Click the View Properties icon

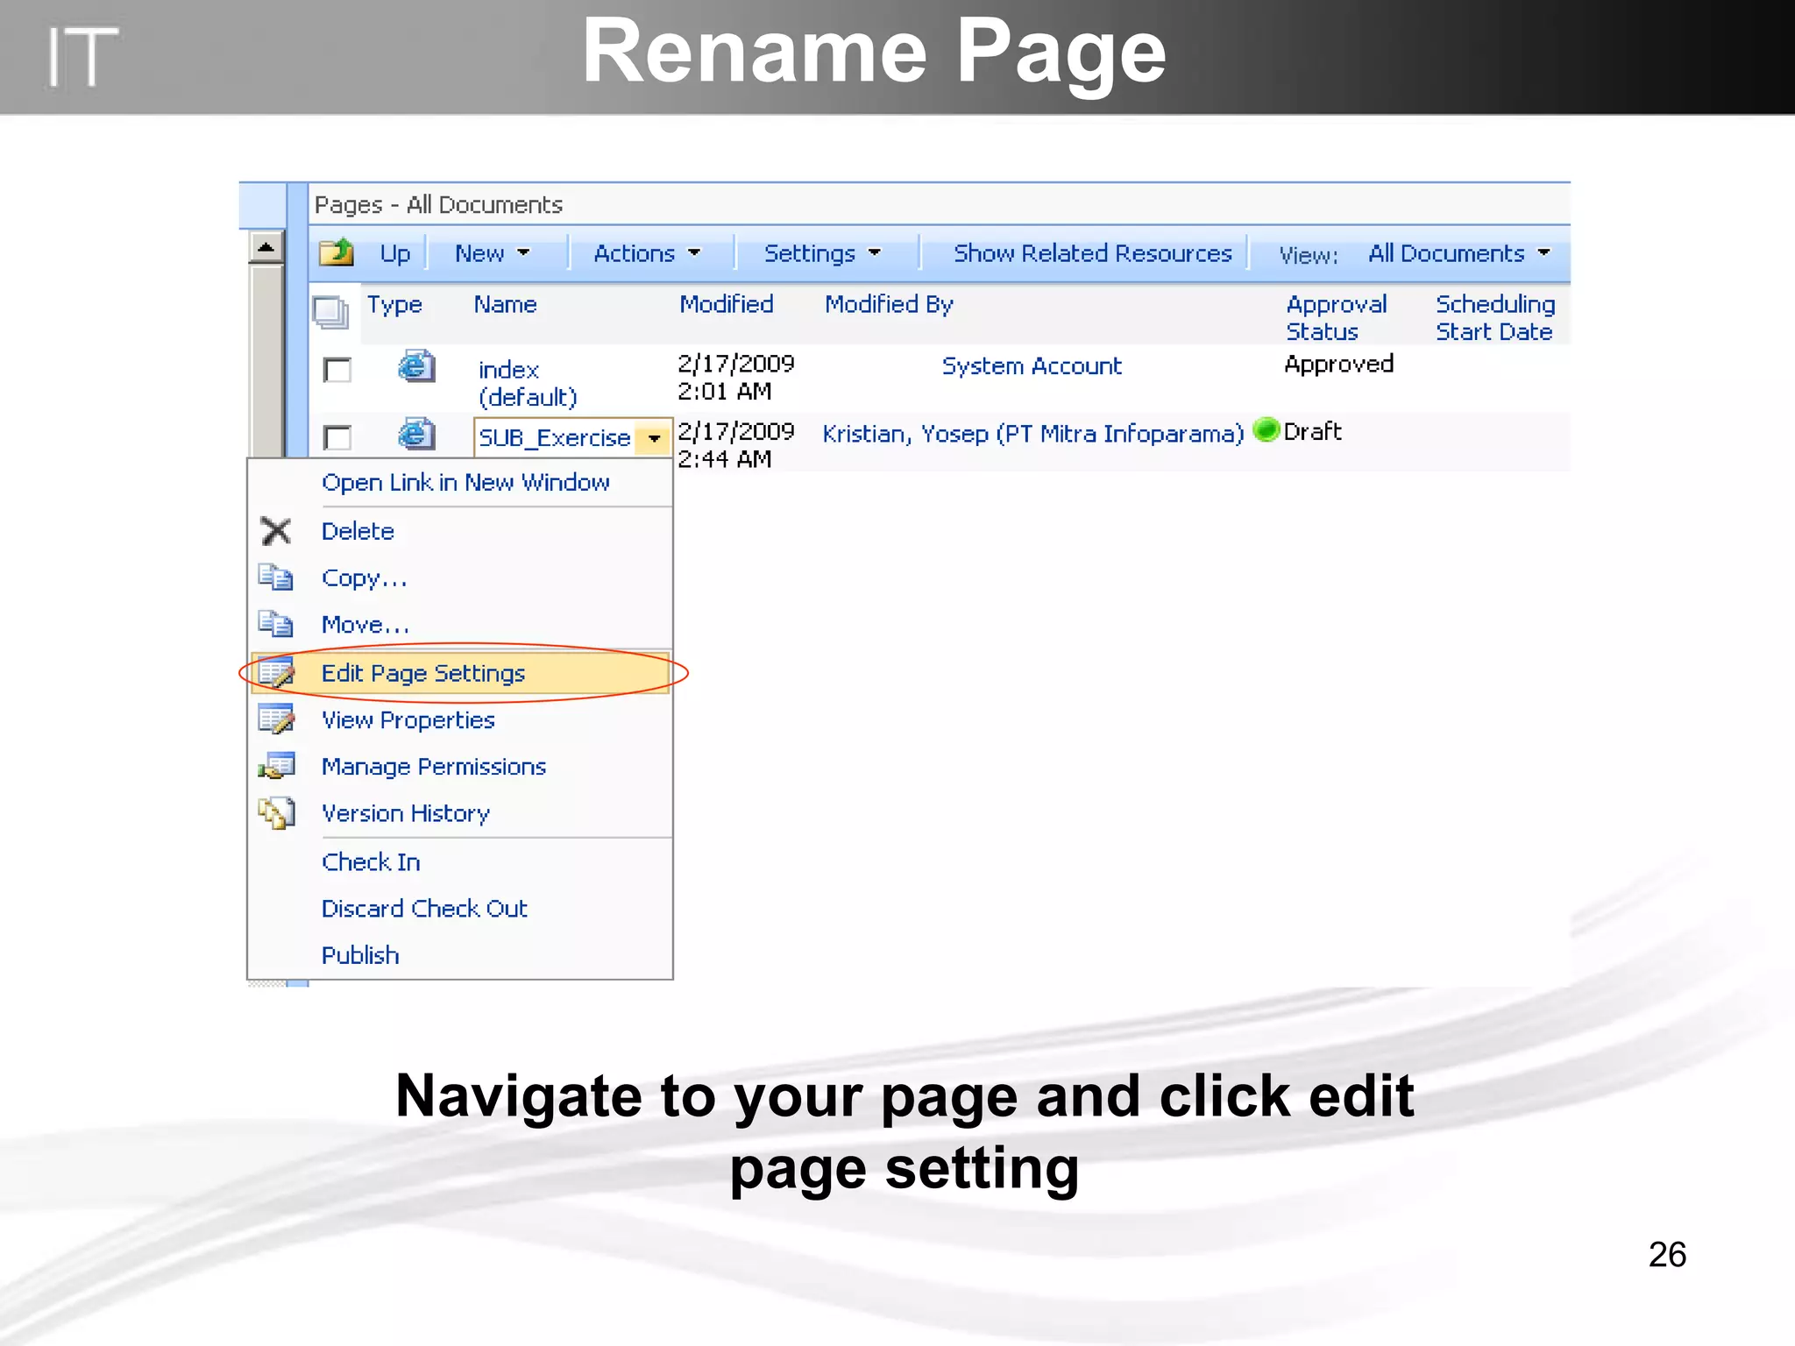(276, 719)
